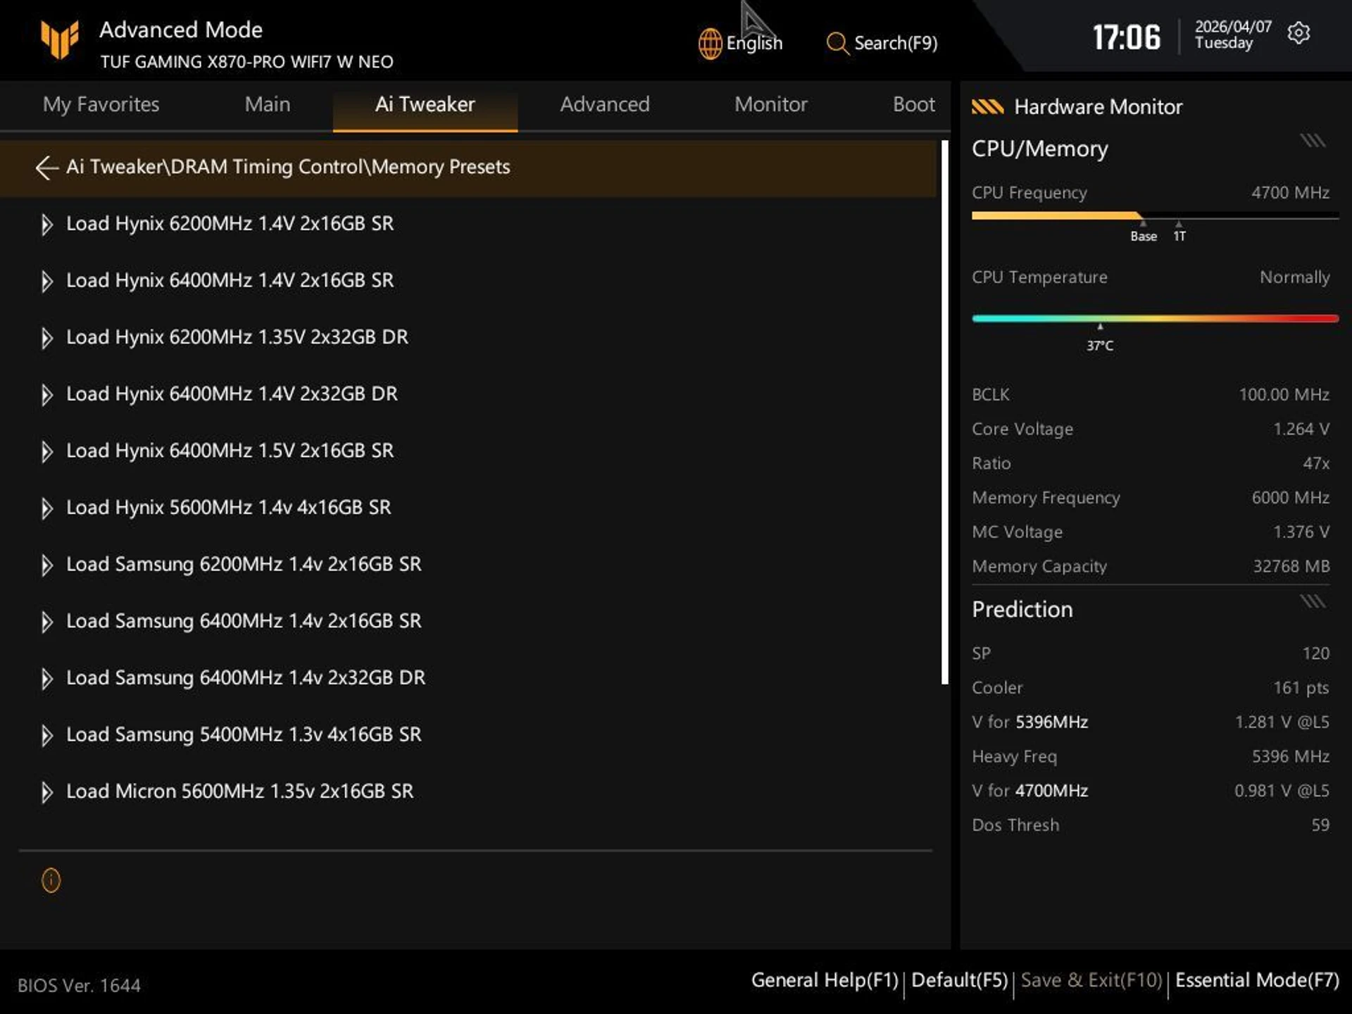Expand Load Samsung 6200MHz 1.4v 2x16GB SR arrow
Image resolution: width=1352 pixels, height=1014 pixels.
click(46, 565)
